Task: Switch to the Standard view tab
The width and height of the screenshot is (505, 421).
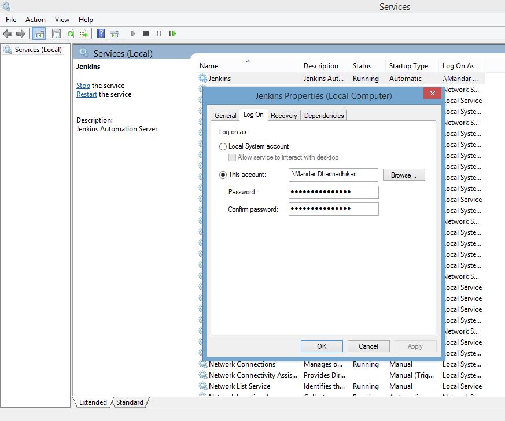Action: (x=130, y=402)
